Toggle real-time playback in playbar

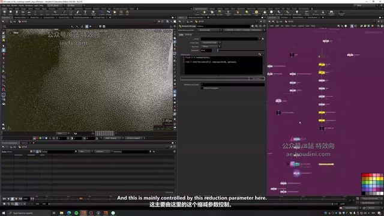4,203
